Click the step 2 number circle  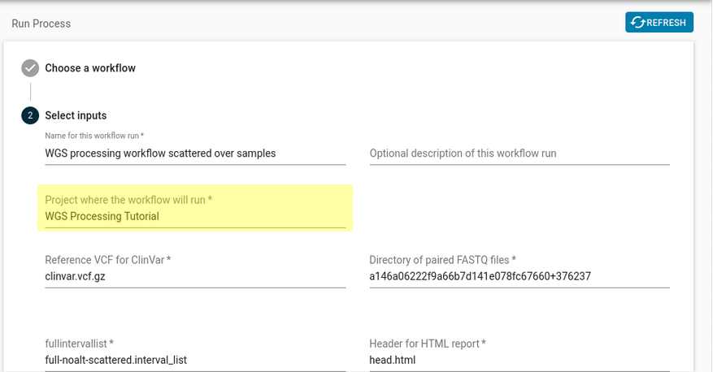[x=30, y=115]
